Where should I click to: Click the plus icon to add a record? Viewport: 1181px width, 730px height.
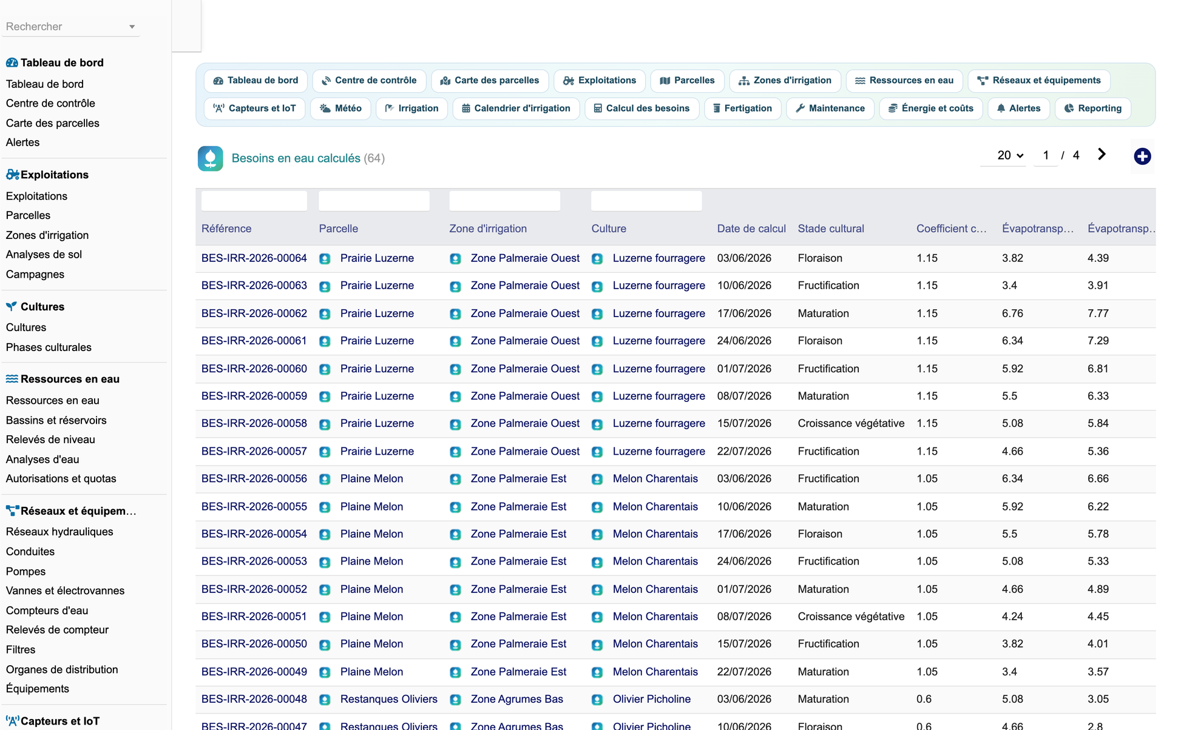(x=1142, y=156)
